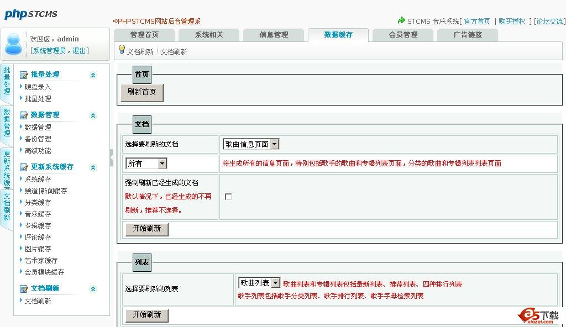Collapse the 文档刷新 sidebar section
Screen dimensions: 566x327
tap(93, 289)
